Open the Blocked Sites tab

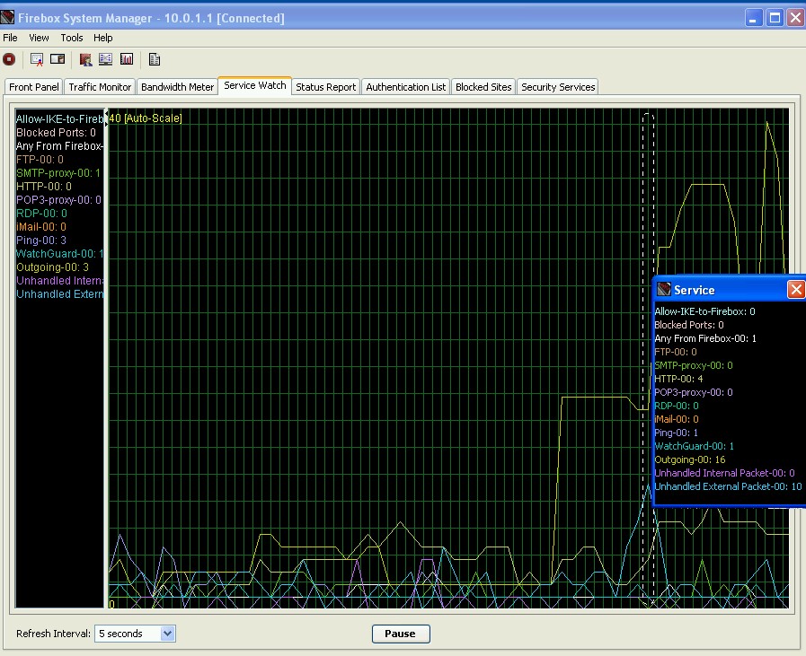click(483, 87)
